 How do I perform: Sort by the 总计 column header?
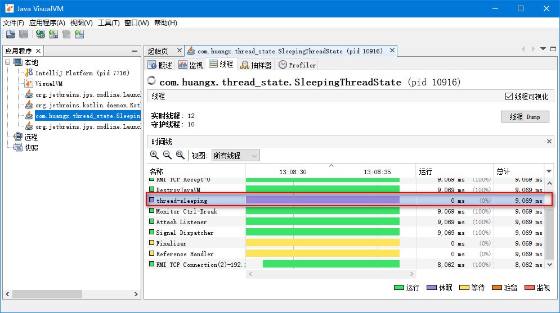tap(518, 171)
